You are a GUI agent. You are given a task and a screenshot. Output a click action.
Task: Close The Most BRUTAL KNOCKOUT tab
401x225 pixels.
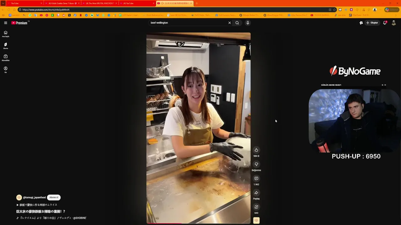coord(116,3)
